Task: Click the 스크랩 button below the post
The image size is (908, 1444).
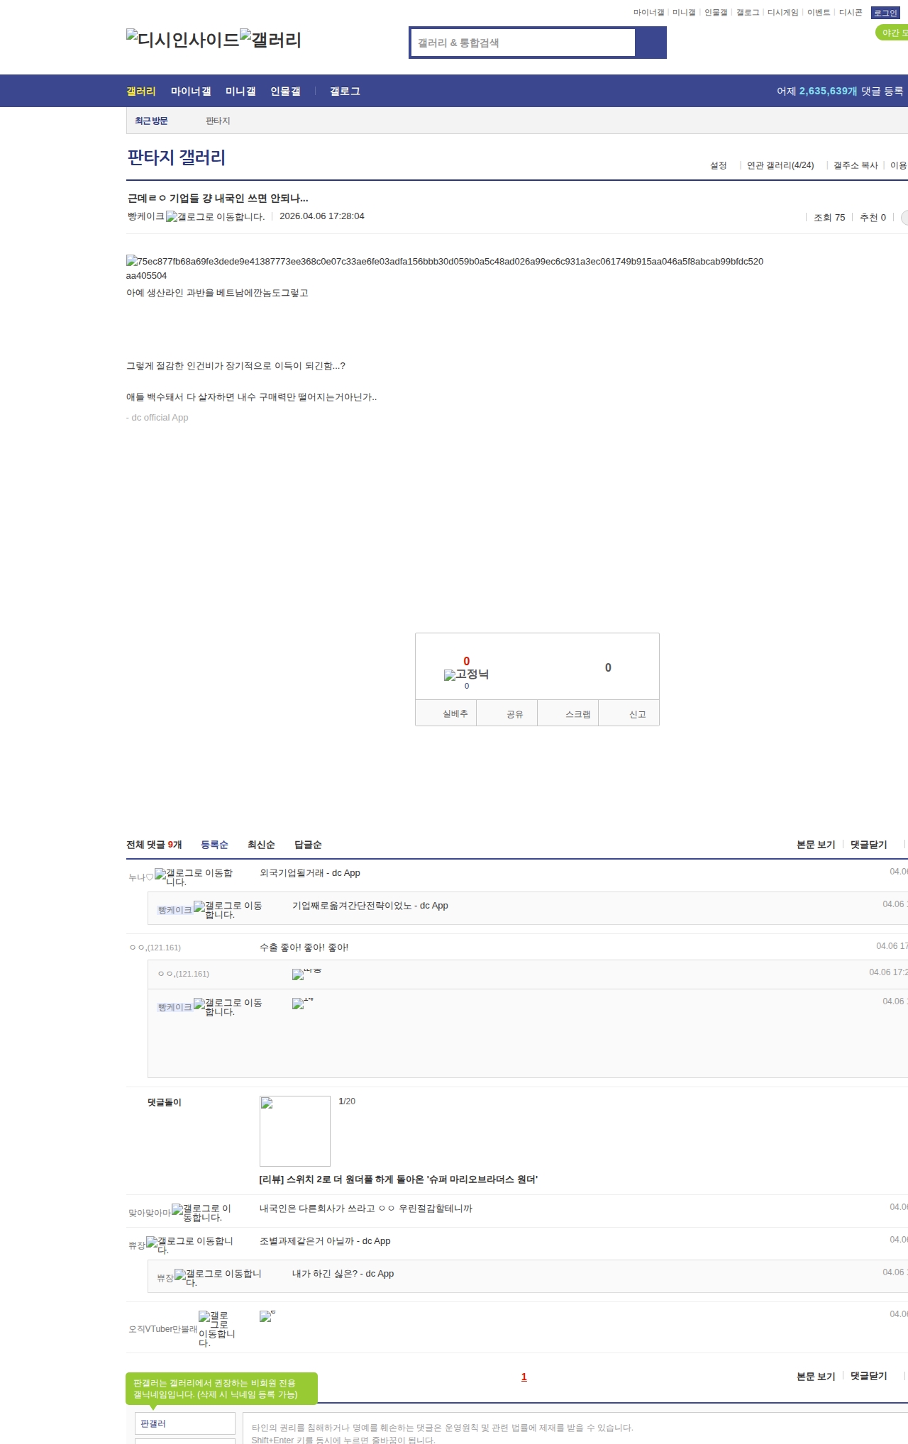Action: point(577,714)
